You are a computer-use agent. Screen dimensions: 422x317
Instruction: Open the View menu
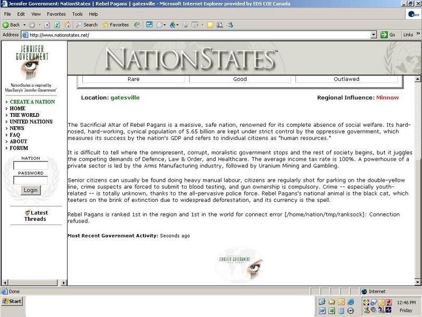point(36,14)
